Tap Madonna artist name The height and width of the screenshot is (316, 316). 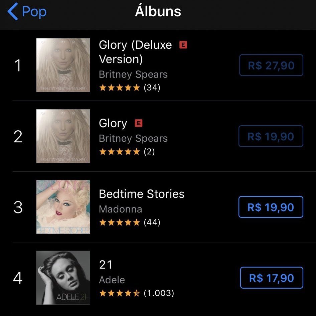pyautogui.click(x=120, y=209)
